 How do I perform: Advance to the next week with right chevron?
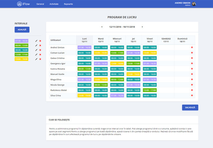[x=142, y=27]
